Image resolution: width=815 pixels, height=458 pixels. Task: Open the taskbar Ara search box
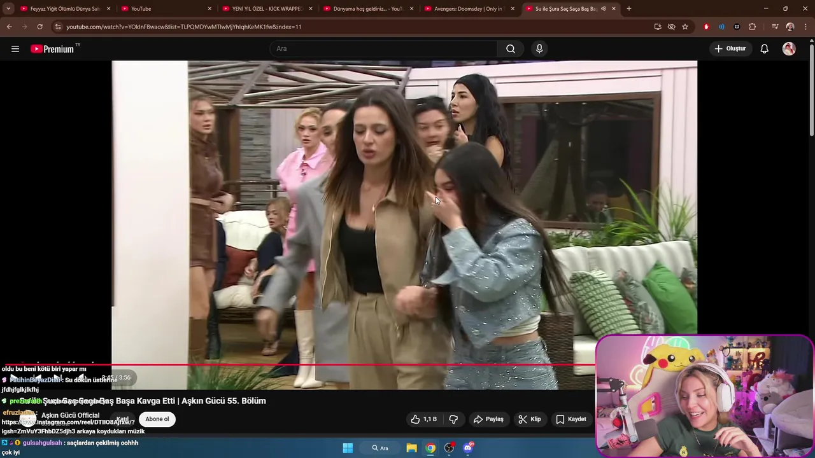point(380,448)
